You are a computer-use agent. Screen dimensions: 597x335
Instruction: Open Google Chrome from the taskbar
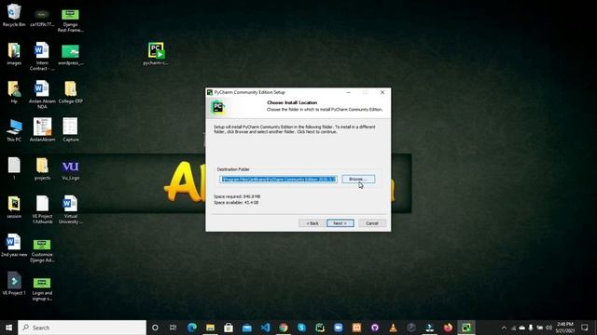pos(284,328)
